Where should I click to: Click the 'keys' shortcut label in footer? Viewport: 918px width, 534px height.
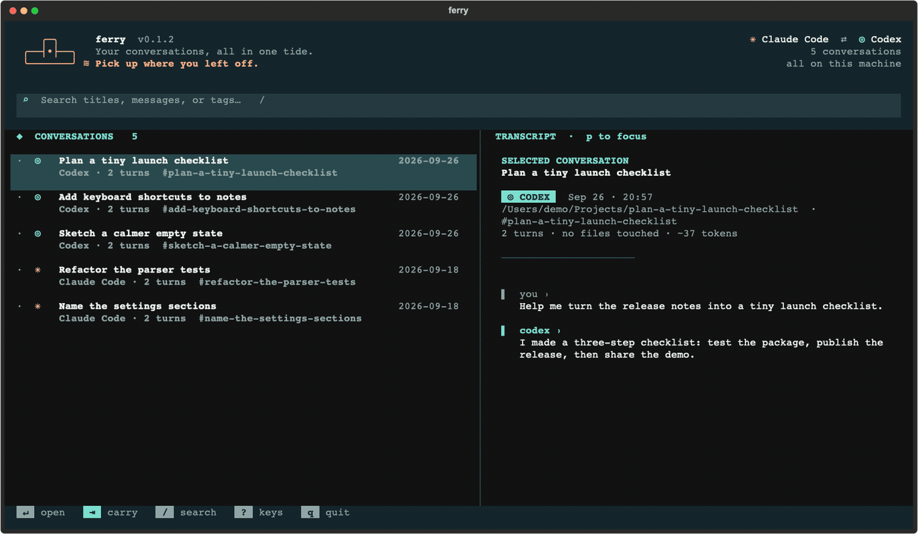coord(271,512)
